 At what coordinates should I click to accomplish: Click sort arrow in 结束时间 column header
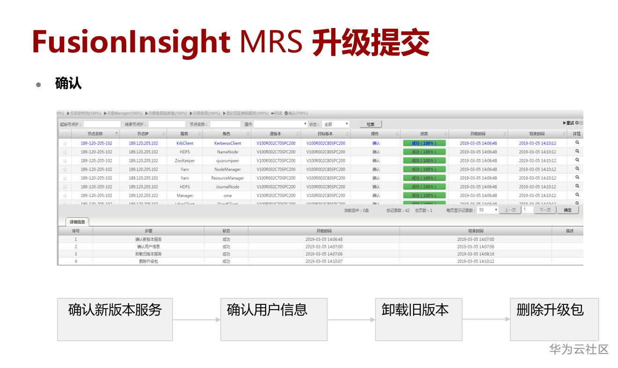pos(564,134)
